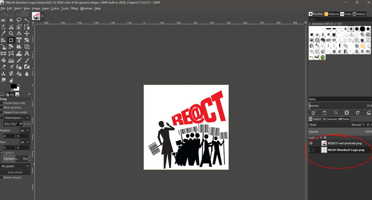Open the Basic brush tag dropdown
This screenshot has height=200, width=372.
pos(340,99)
